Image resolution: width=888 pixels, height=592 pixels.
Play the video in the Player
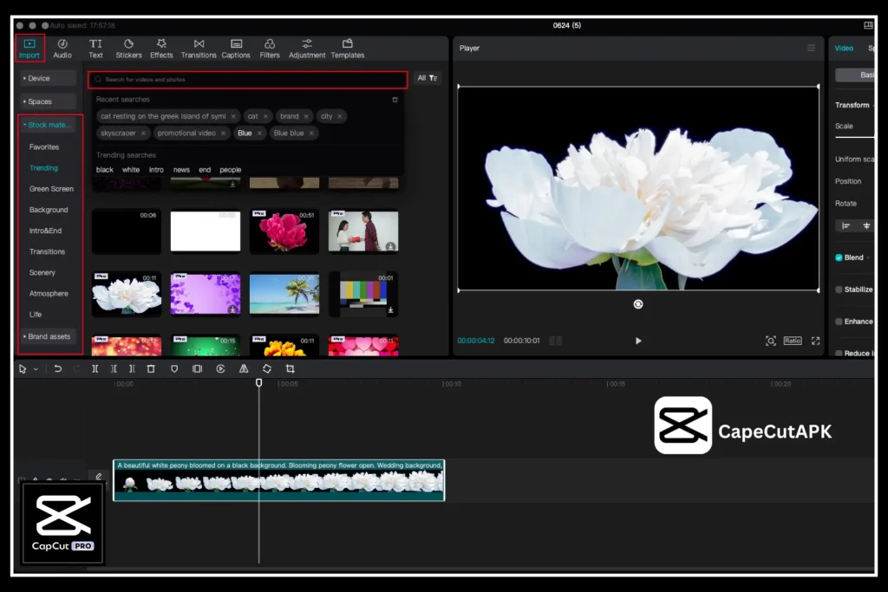coord(638,341)
